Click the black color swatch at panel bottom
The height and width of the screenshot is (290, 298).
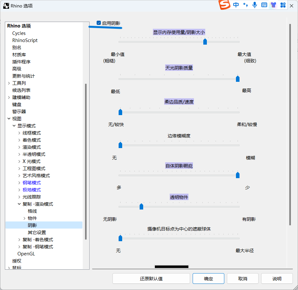coord(171,267)
